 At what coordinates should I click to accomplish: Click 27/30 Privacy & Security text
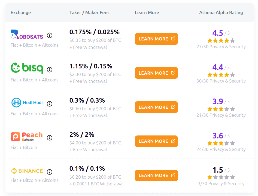[221, 47]
